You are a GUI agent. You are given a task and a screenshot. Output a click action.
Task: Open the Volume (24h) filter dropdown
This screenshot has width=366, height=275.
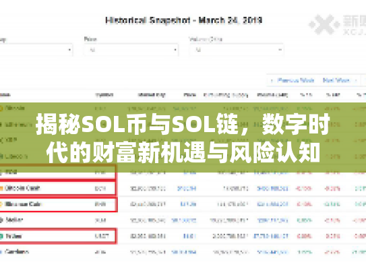pyautogui.click(x=237, y=50)
